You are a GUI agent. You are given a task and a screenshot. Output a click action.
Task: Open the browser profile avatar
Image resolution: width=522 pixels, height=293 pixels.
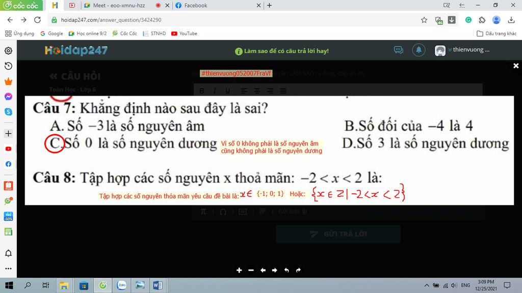tap(497, 20)
